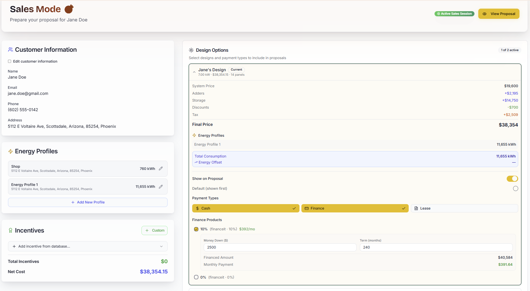Toggle Show on Proposal switch off
The height and width of the screenshot is (291, 530).
[x=512, y=179]
